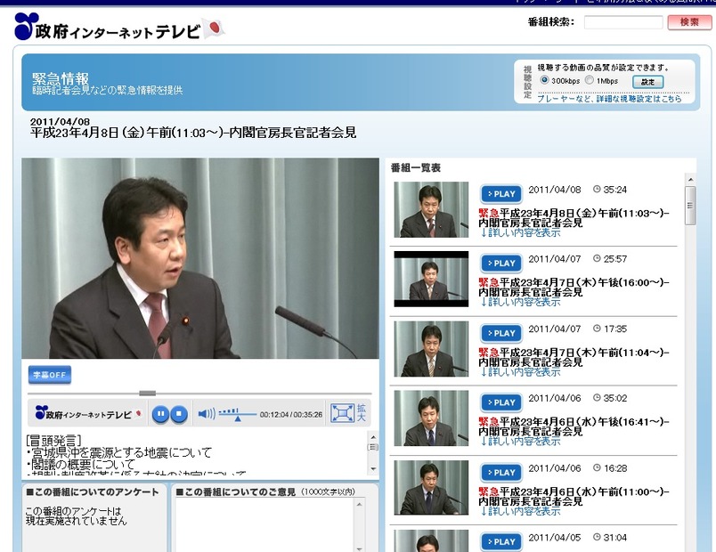The width and height of the screenshot is (716, 552).
Task: Click the elapsed time 00:12:04 display
Action: tap(274, 415)
